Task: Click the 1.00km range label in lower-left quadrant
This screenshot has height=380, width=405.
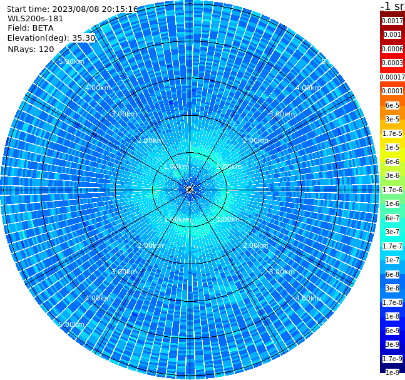Action: pos(177,219)
